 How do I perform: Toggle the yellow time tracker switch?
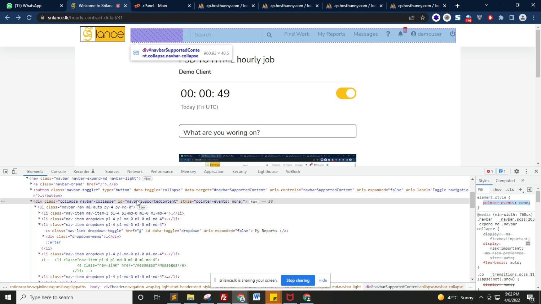point(346,93)
